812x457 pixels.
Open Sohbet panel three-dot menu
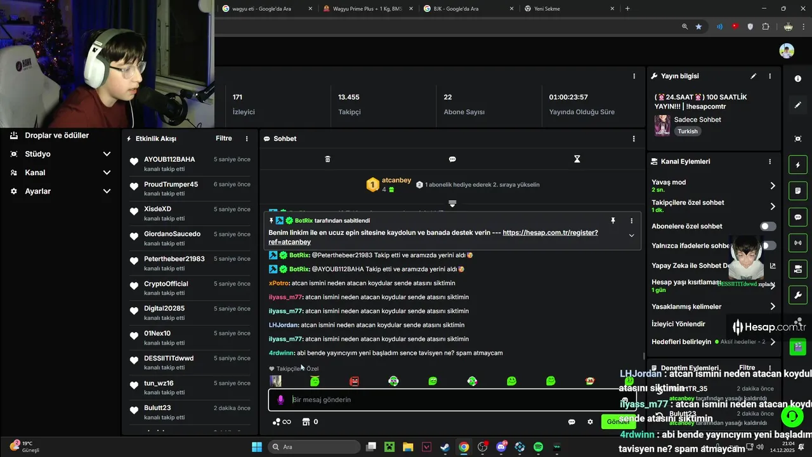(x=633, y=139)
